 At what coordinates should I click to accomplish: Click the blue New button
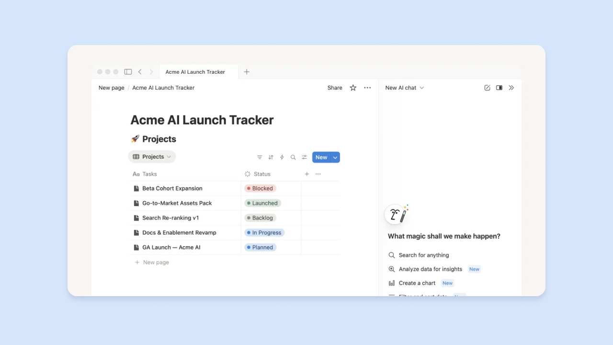tap(321, 157)
